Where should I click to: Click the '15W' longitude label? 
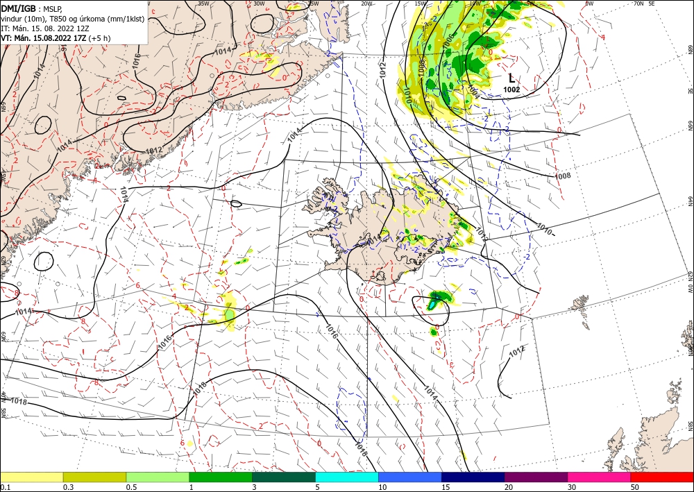(421, 3)
